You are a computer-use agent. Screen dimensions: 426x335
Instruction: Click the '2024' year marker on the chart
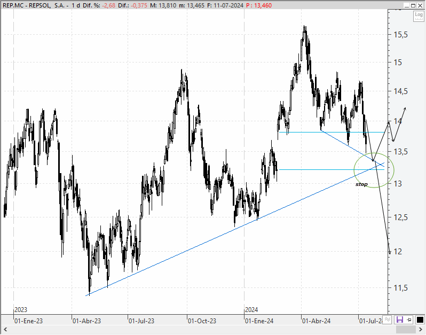(251, 310)
